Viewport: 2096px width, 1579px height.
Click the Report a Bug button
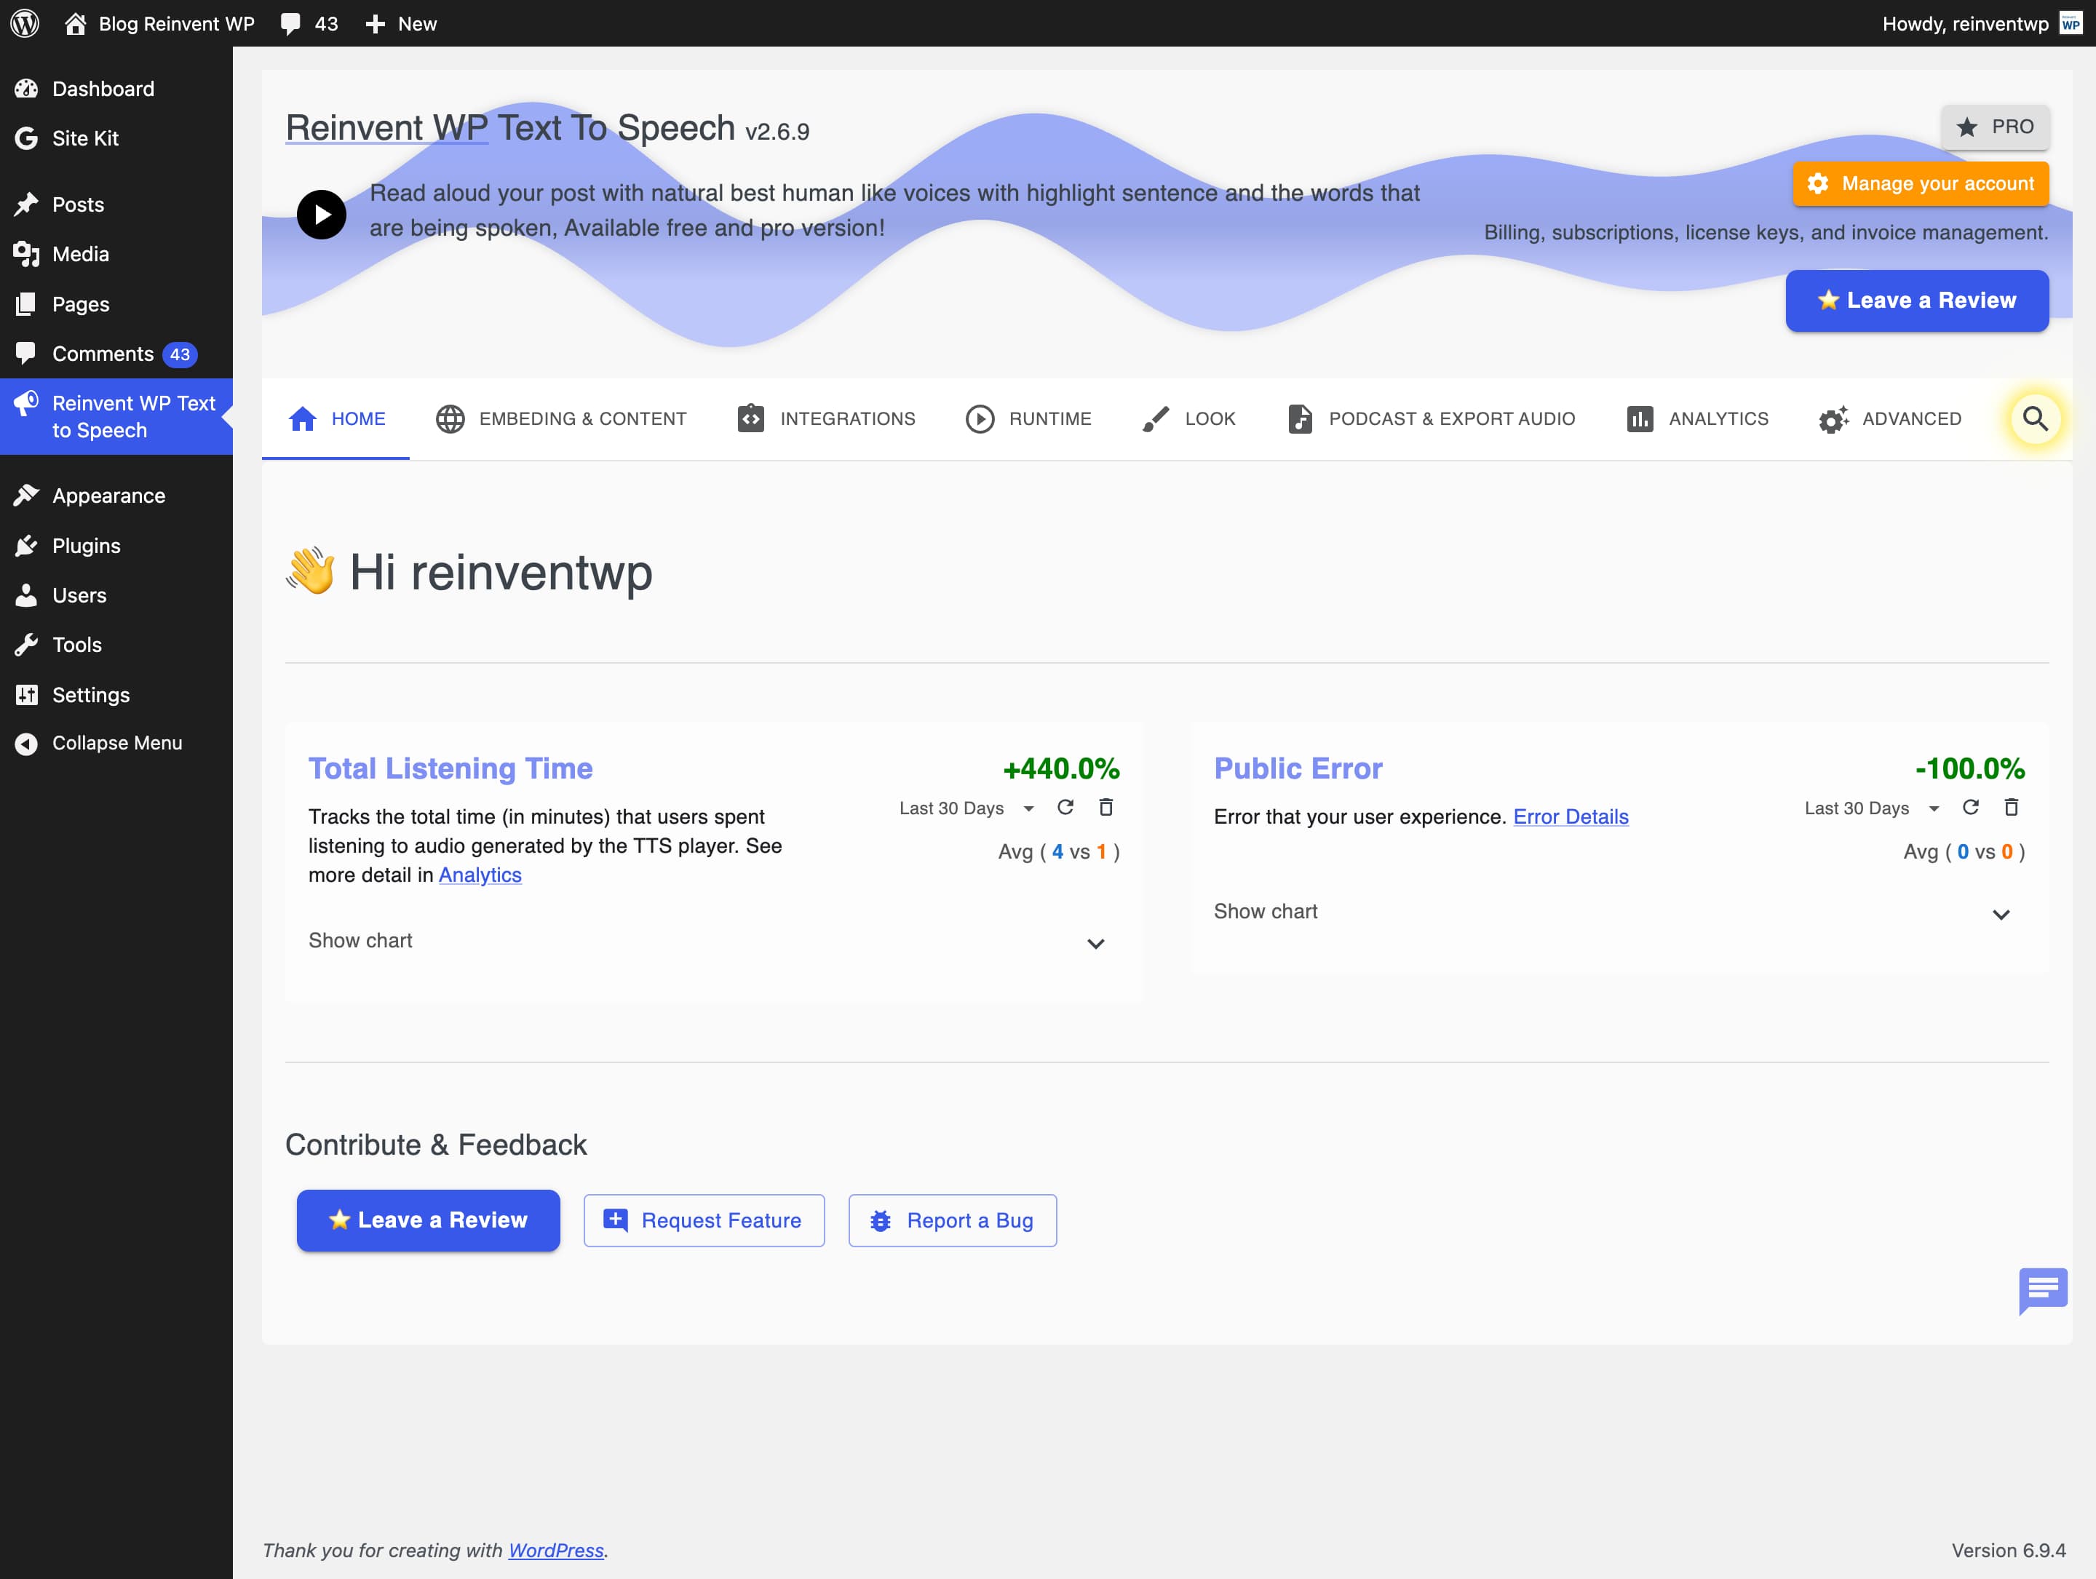pyautogui.click(x=952, y=1220)
